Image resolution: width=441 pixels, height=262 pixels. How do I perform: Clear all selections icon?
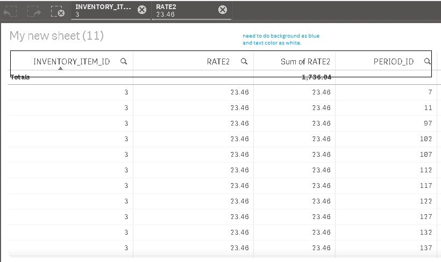(x=58, y=11)
